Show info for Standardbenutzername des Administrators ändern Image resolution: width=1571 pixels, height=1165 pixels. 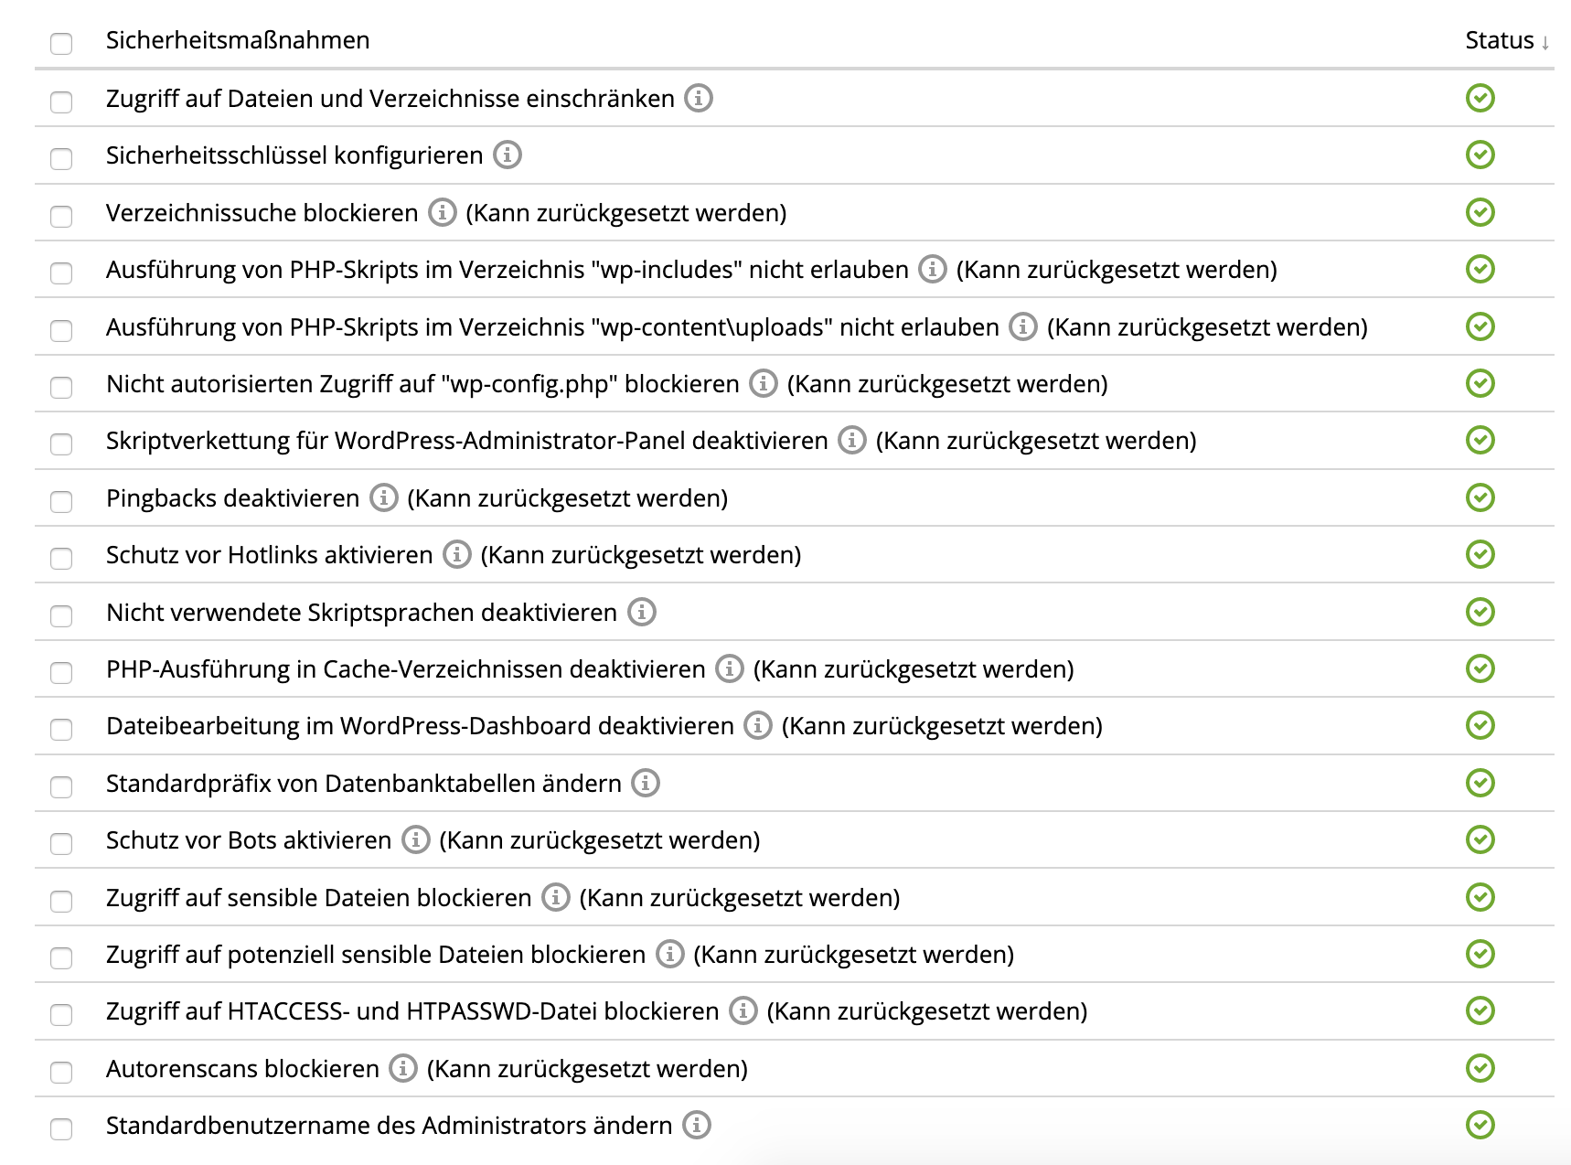pos(697,1125)
